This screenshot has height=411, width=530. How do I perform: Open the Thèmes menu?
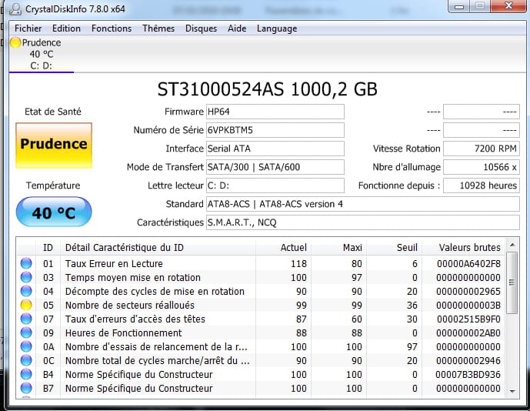[x=158, y=28]
